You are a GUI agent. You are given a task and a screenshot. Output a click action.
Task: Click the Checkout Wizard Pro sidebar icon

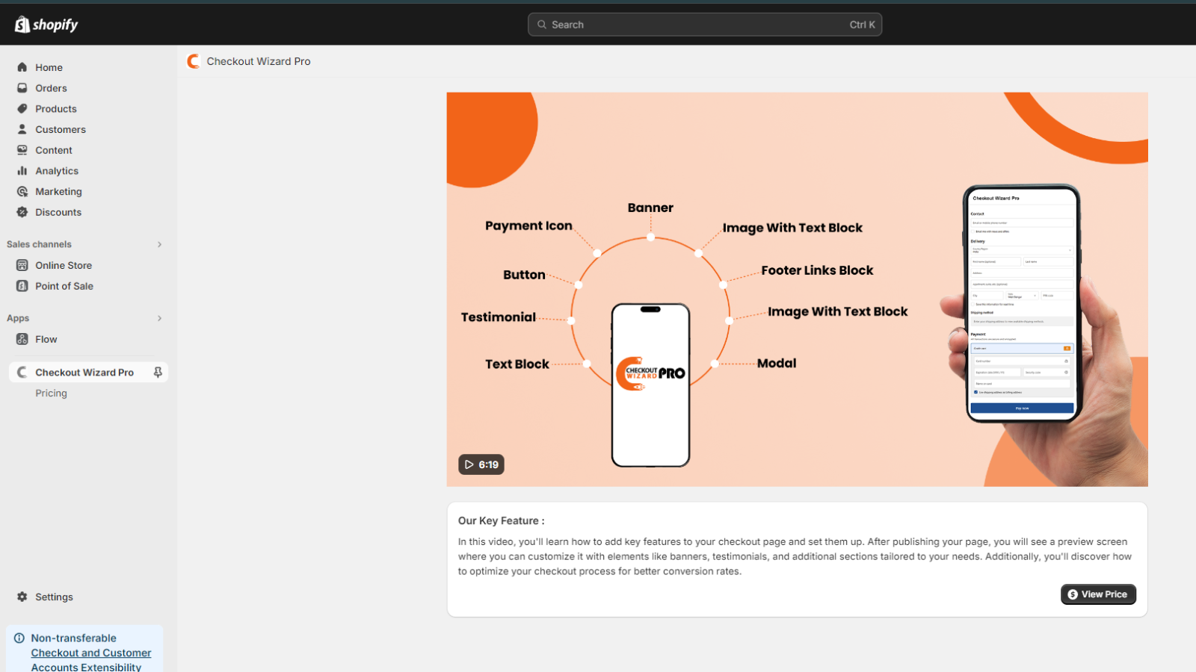point(22,373)
